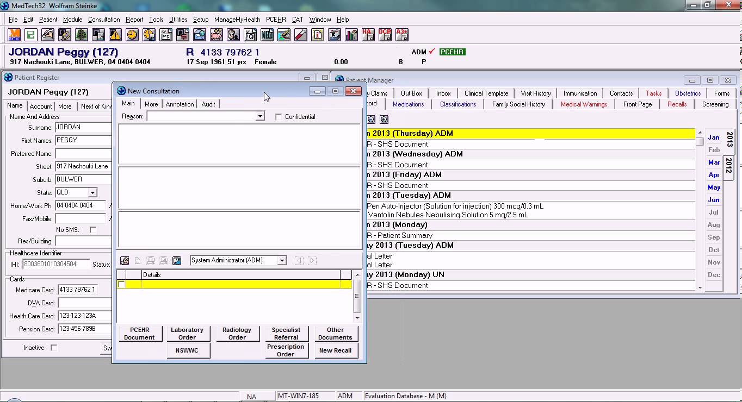Open the Consultation menu in menu bar
742x402 pixels.
click(104, 20)
